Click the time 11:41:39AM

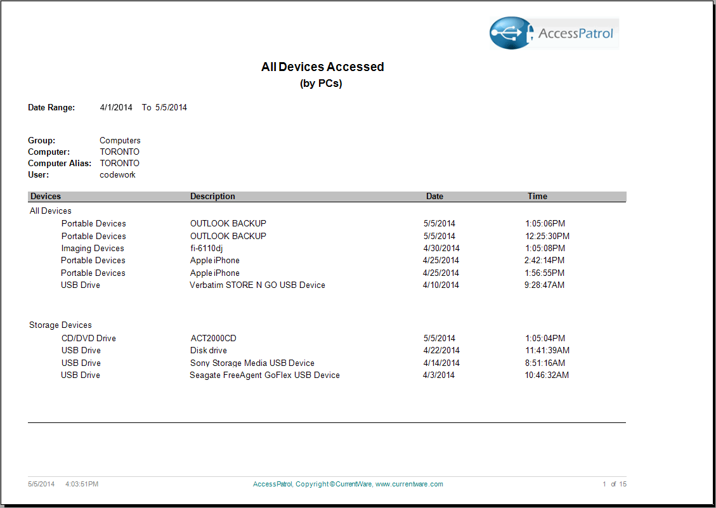(x=547, y=350)
